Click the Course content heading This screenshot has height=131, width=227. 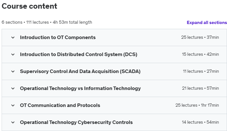point(30,6)
